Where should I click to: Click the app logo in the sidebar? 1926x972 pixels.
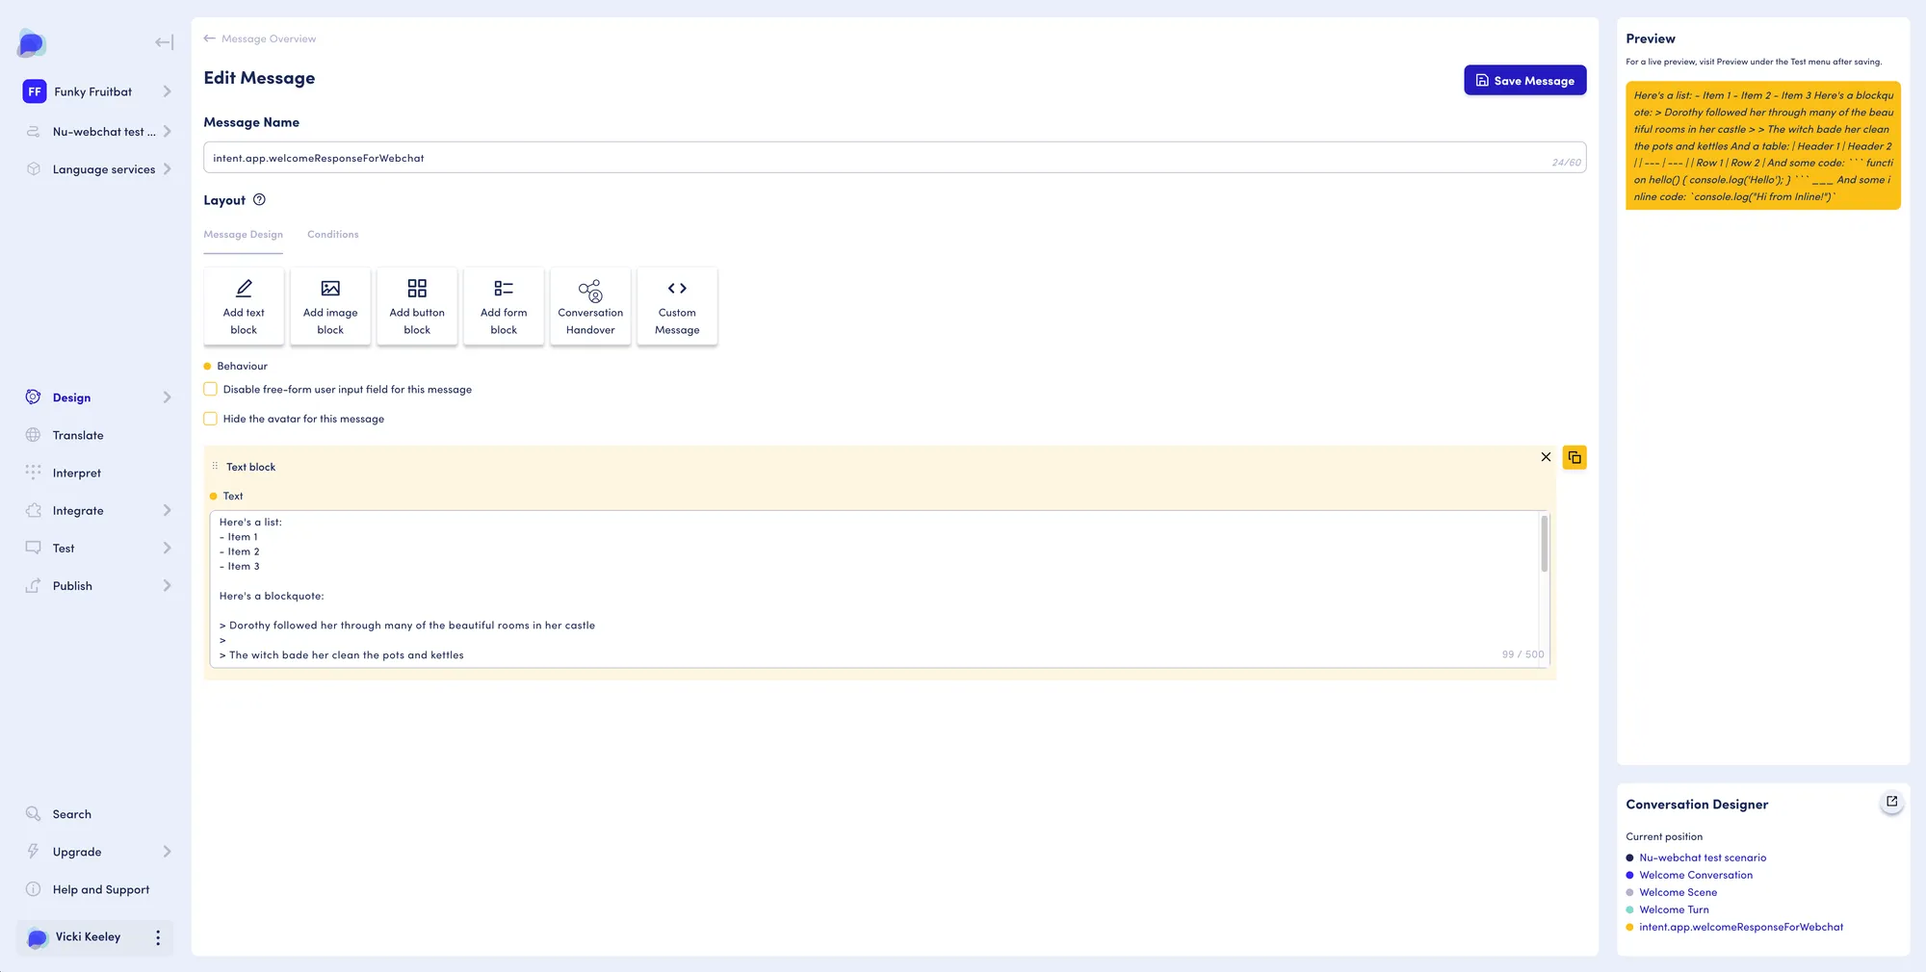click(32, 43)
